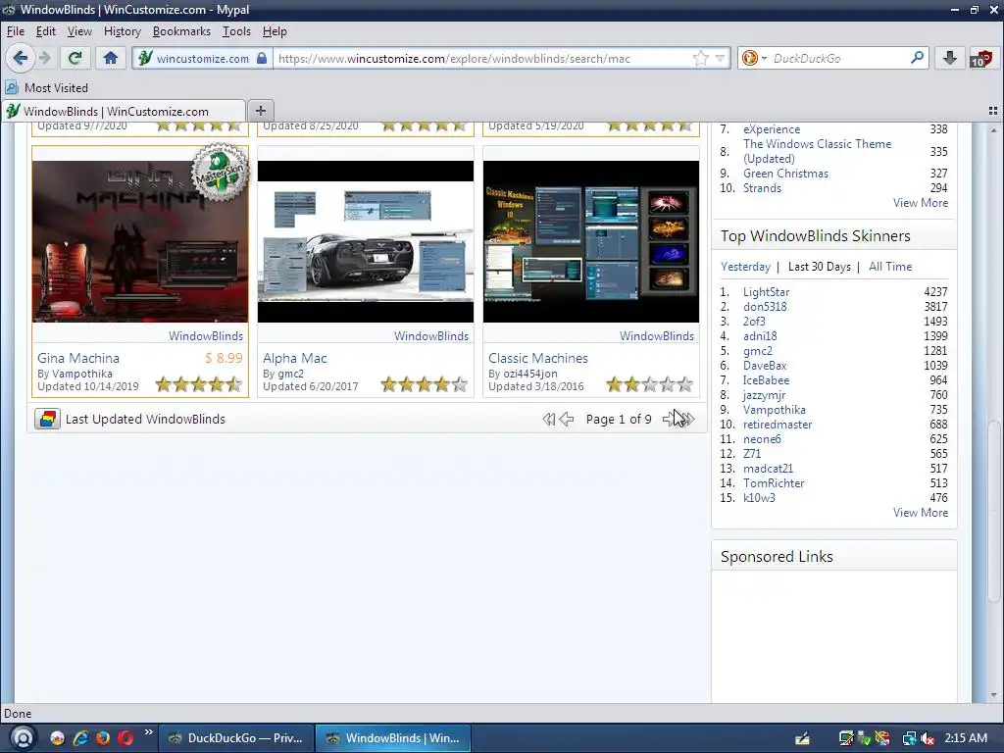This screenshot has width=1004, height=753.
Task: Open the URL history dropdown arrow
Action: (720, 58)
